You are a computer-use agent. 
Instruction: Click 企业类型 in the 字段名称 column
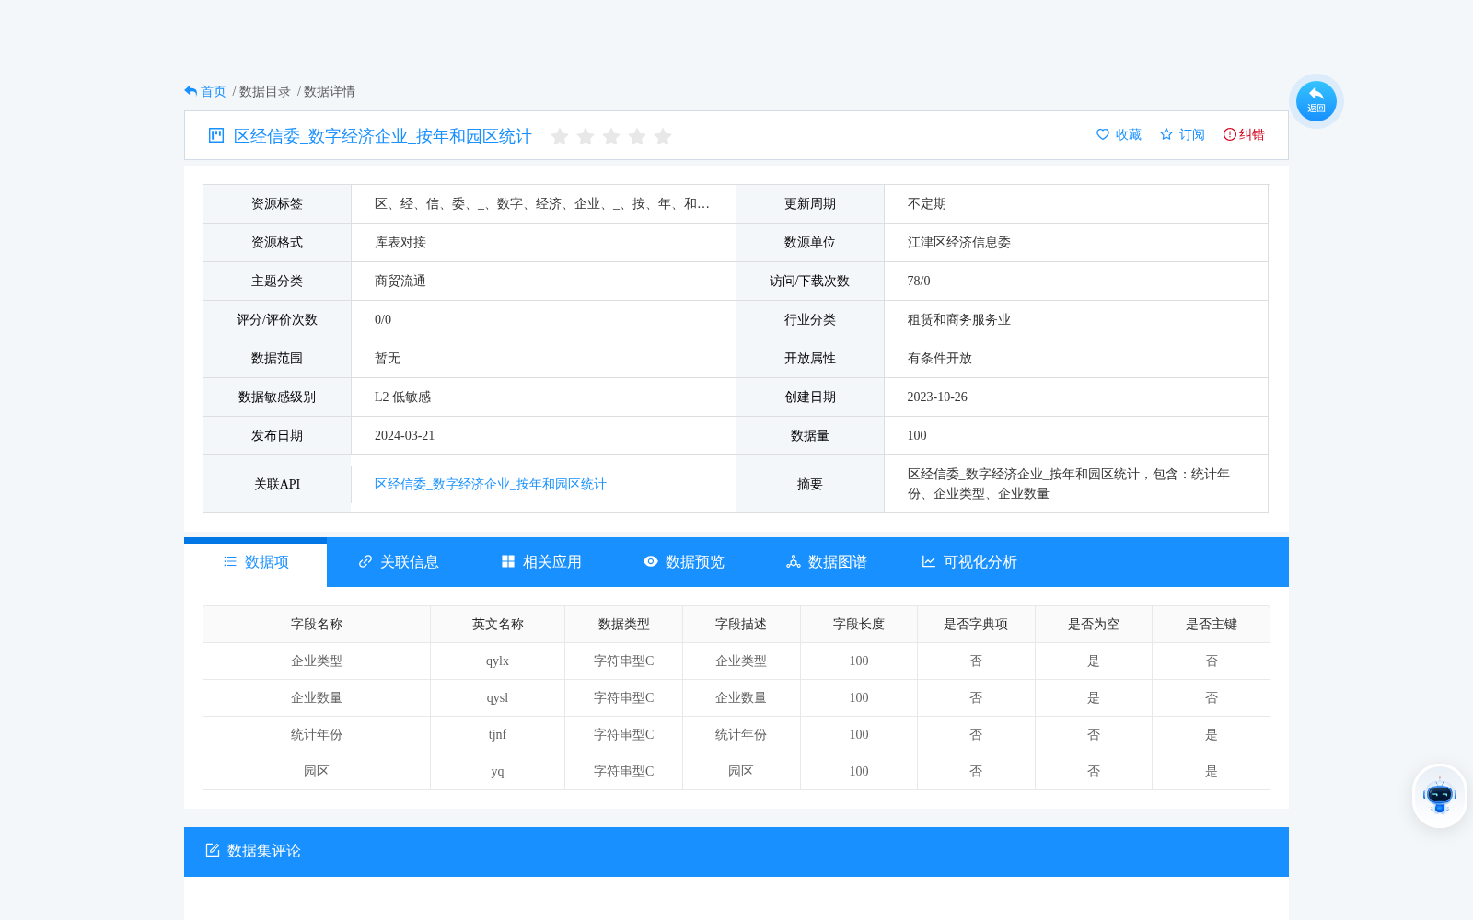point(317,661)
